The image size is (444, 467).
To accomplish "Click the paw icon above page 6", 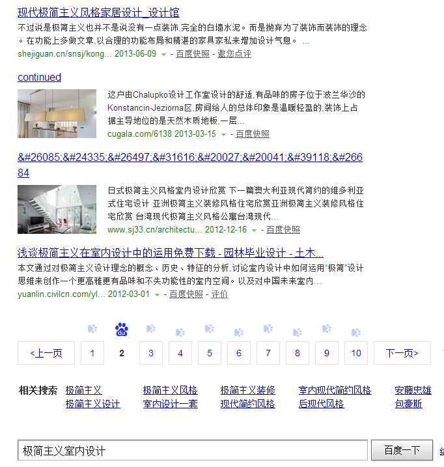I will [x=239, y=332].
